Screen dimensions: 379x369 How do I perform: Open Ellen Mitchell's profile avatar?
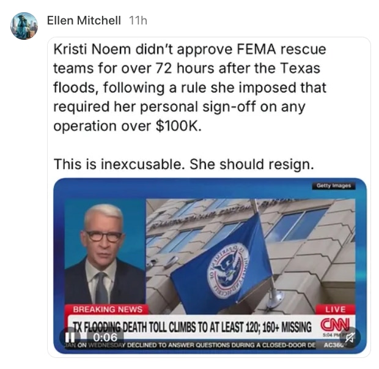pos(24,26)
